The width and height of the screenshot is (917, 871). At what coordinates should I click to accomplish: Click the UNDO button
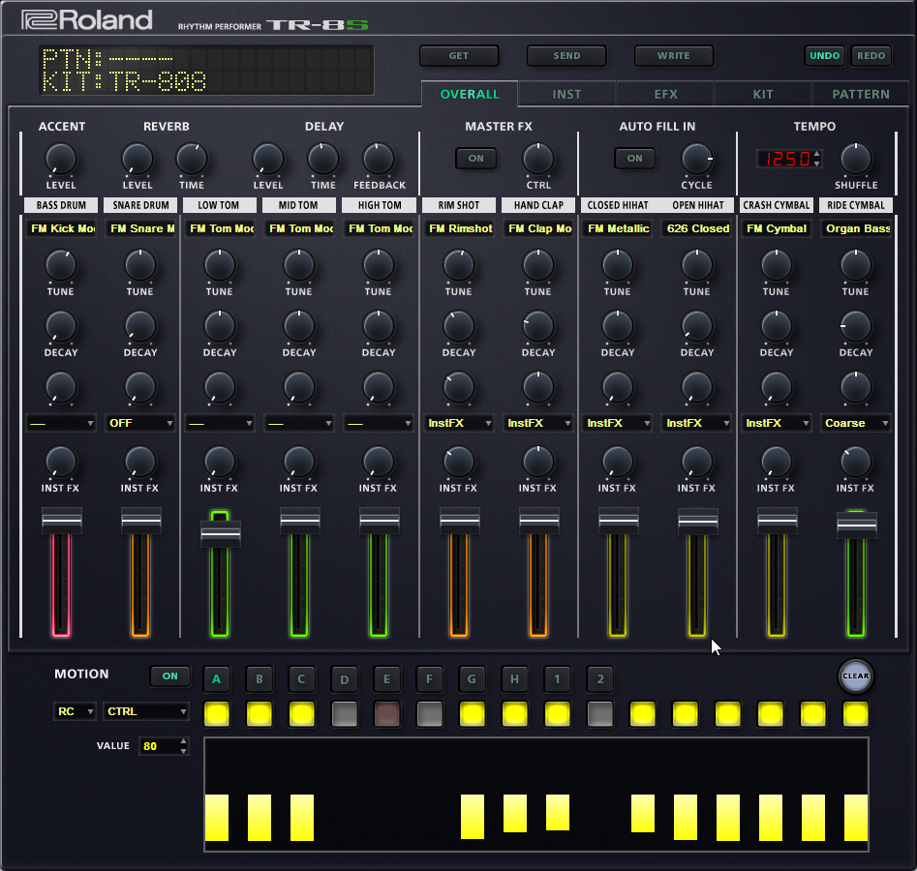[x=825, y=56]
